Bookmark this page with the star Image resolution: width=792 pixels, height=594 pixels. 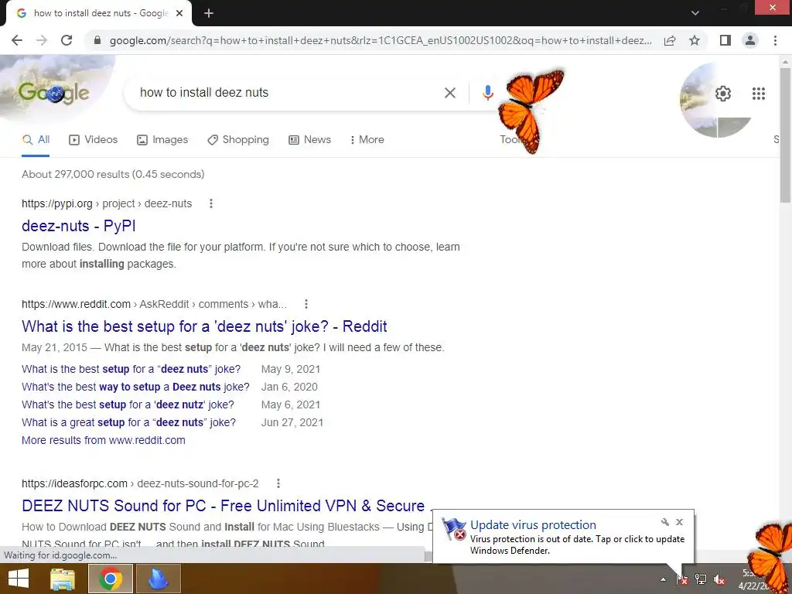tap(695, 40)
